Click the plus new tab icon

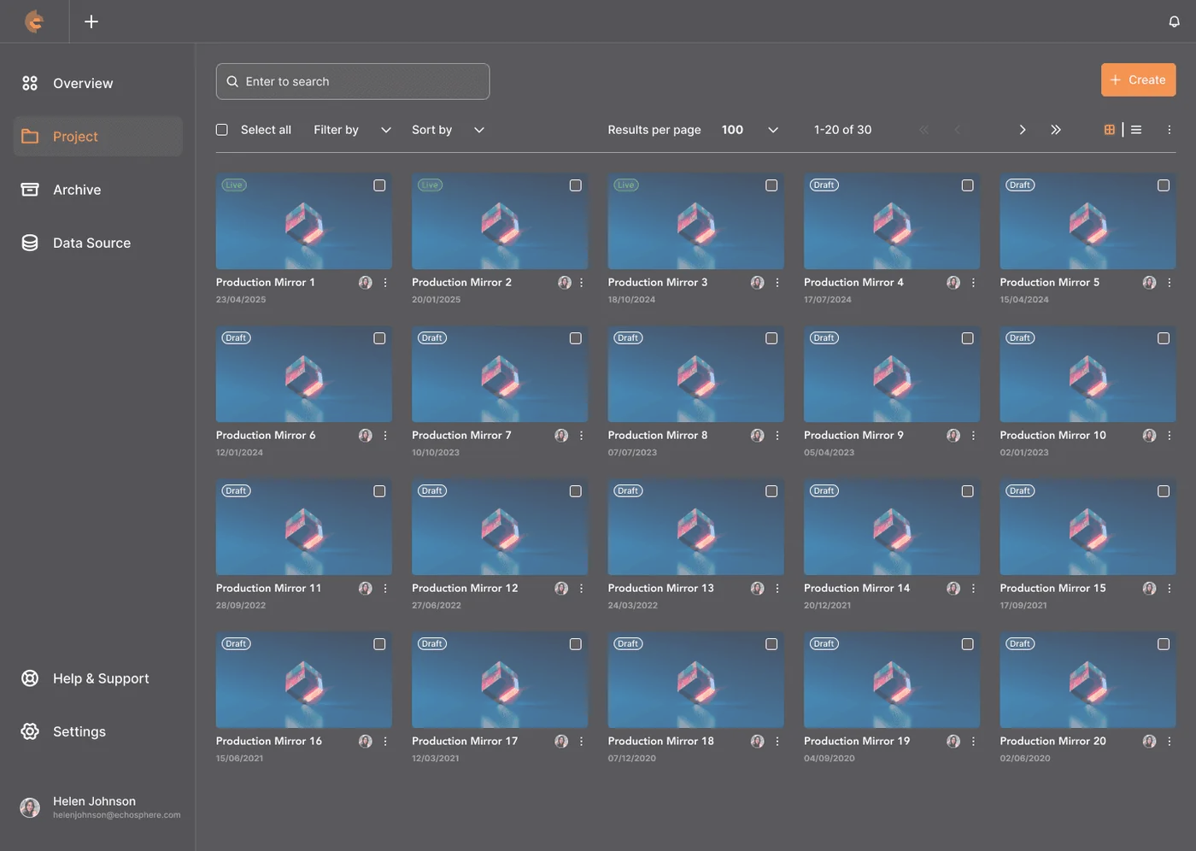pos(91,21)
